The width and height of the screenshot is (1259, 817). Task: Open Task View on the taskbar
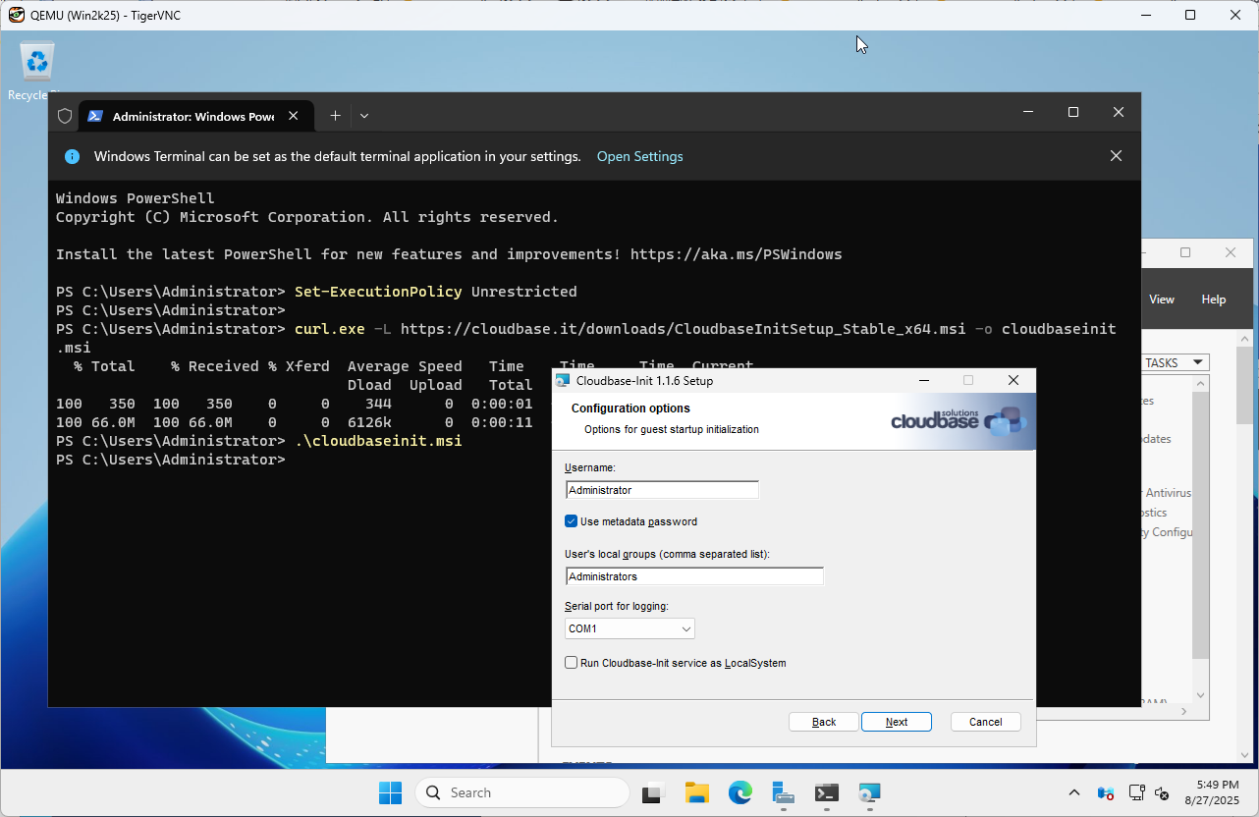654,792
